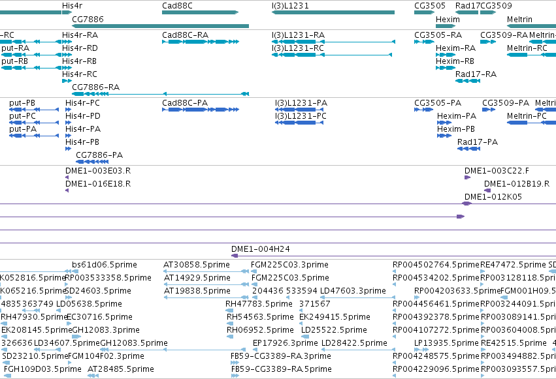Select the LD25522.5prime EST label
The image size is (556, 379).
click(x=334, y=331)
